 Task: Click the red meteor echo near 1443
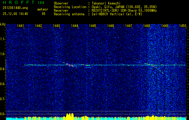click(69, 64)
